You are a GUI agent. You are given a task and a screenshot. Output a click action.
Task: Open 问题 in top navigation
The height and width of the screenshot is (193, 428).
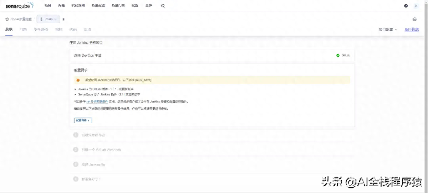62,6
